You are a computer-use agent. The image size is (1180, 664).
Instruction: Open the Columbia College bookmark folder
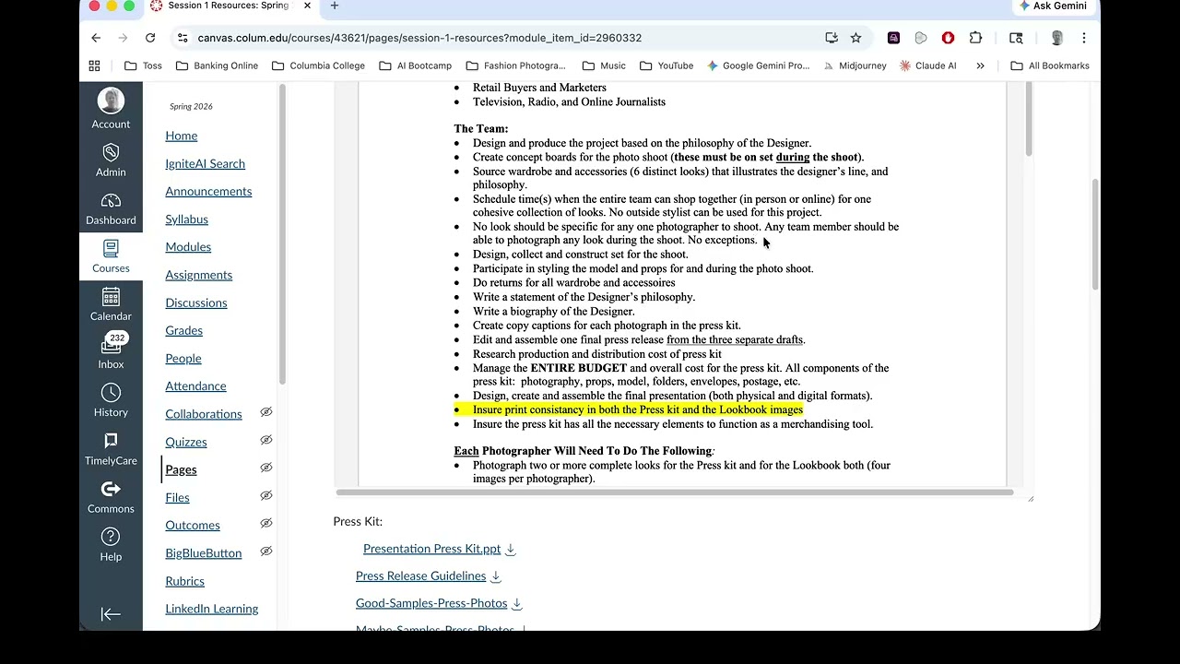[318, 65]
